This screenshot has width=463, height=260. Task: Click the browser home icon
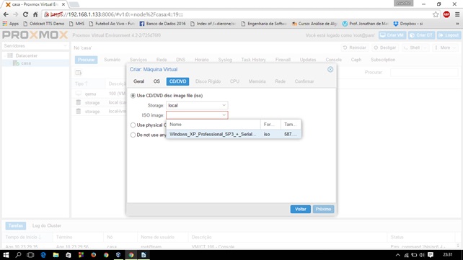click(x=35, y=14)
